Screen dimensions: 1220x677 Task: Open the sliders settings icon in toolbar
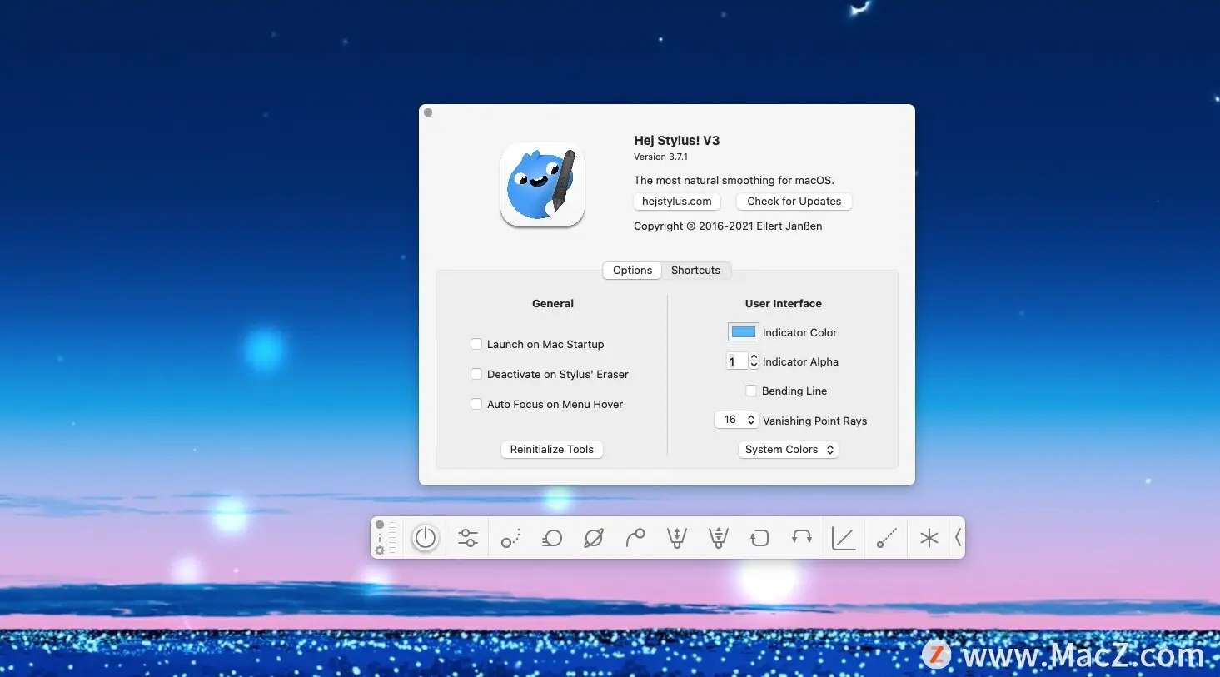coord(468,538)
